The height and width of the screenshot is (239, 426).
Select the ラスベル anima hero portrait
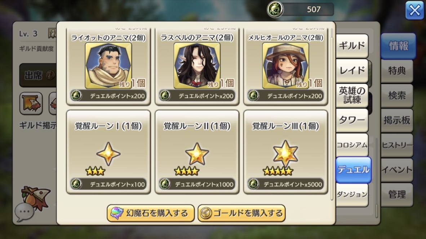pos(197,66)
